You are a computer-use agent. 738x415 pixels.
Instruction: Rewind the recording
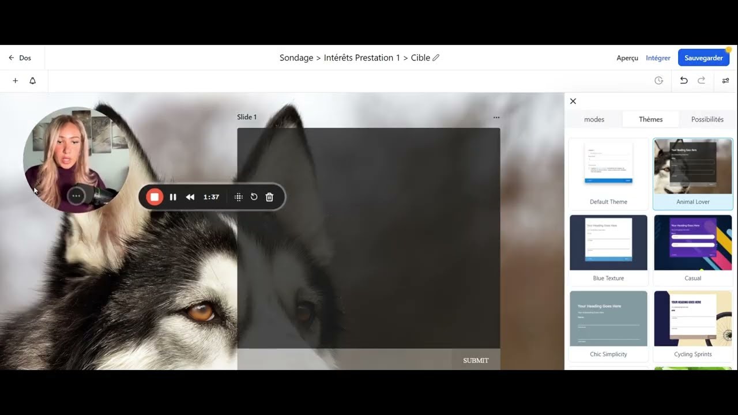tap(190, 197)
